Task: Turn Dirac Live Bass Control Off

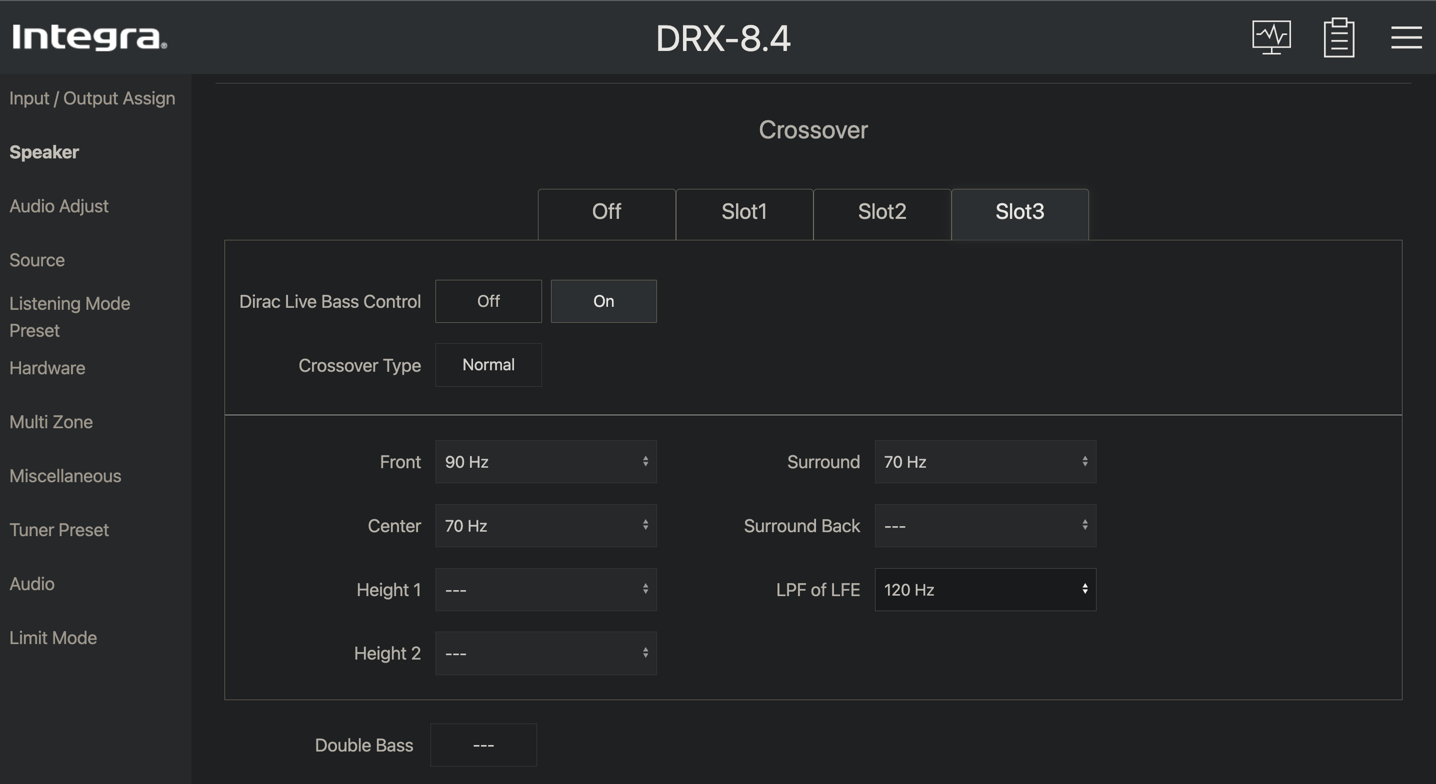Action: [488, 301]
